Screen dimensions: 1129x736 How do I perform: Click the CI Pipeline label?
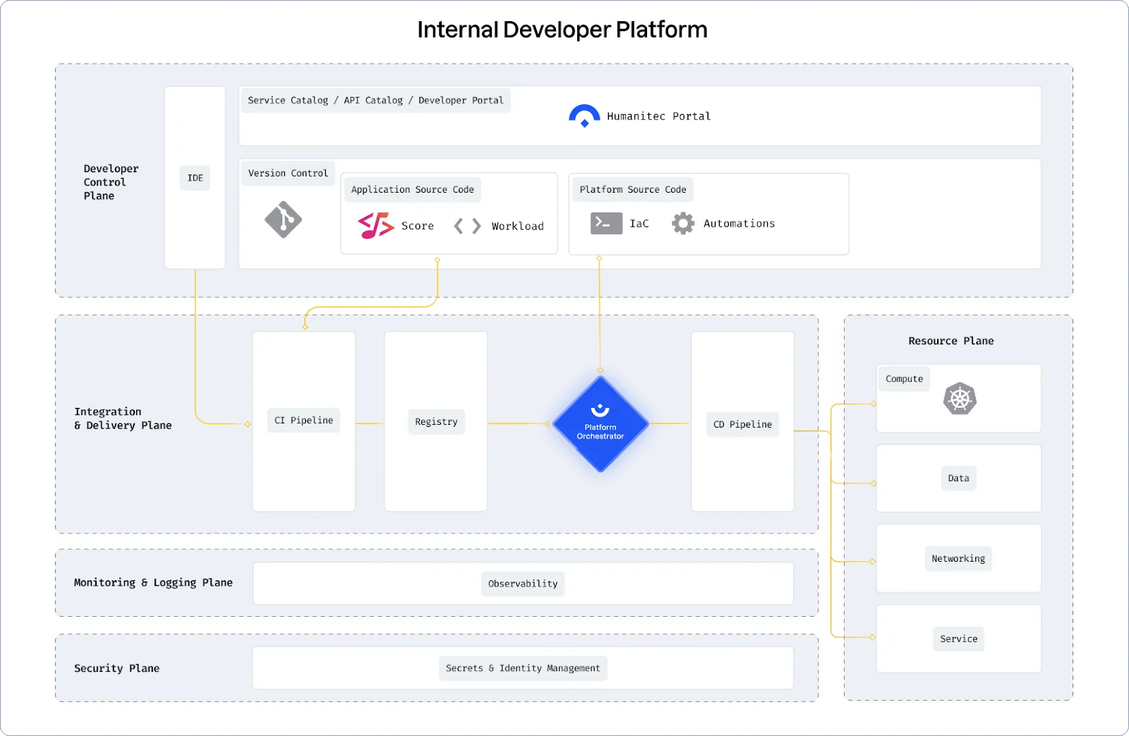pos(303,421)
